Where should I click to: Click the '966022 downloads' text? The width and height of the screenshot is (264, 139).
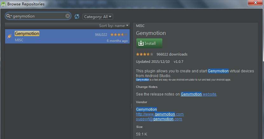172,54
